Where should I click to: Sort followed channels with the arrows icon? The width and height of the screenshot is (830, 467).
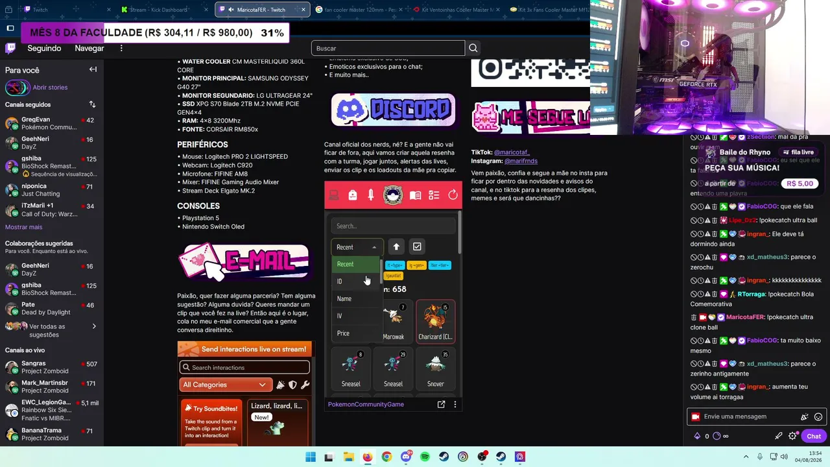tap(92, 104)
